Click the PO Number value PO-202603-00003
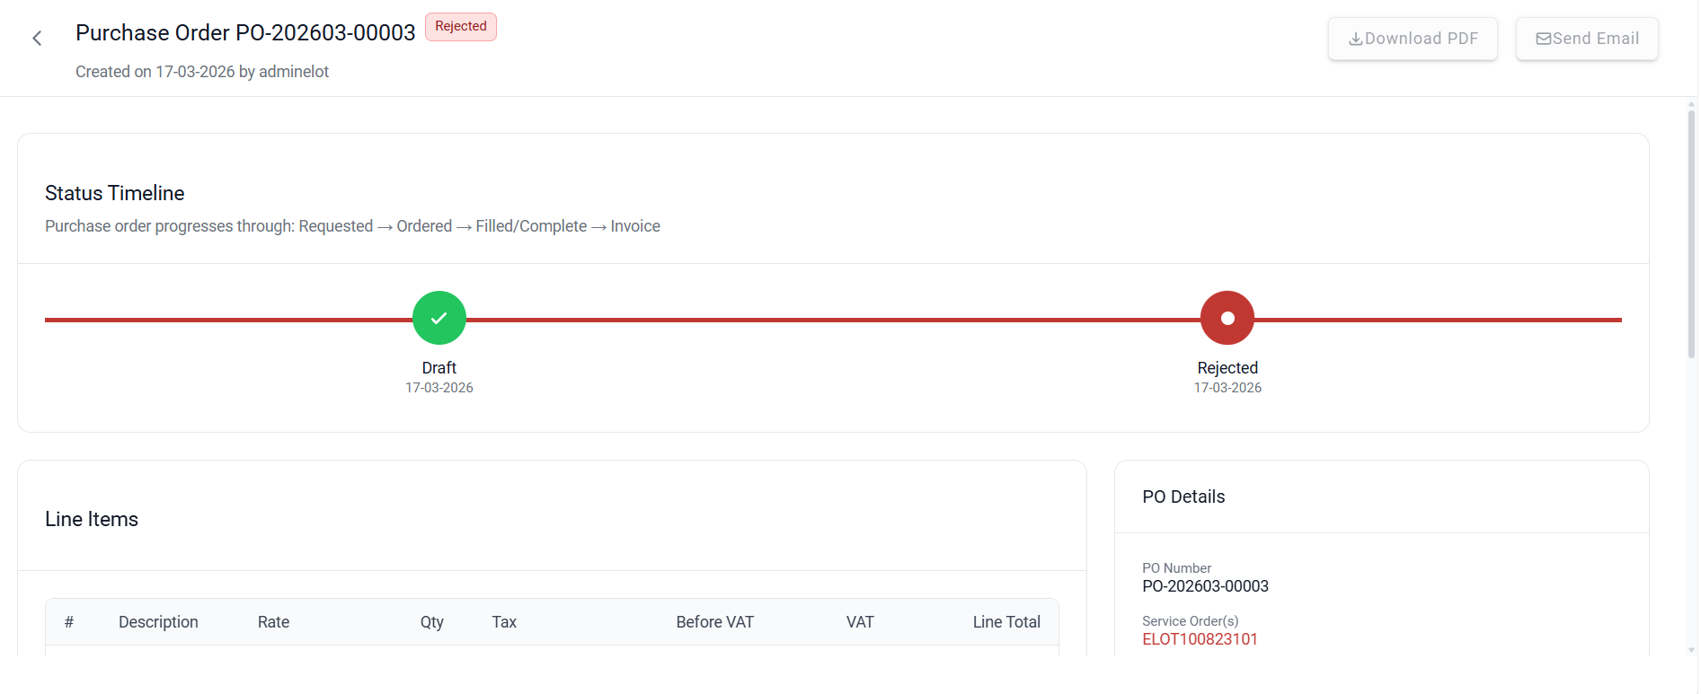Image resolution: width=1701 pixels, height=694 pixels. tap(1205, 586)
